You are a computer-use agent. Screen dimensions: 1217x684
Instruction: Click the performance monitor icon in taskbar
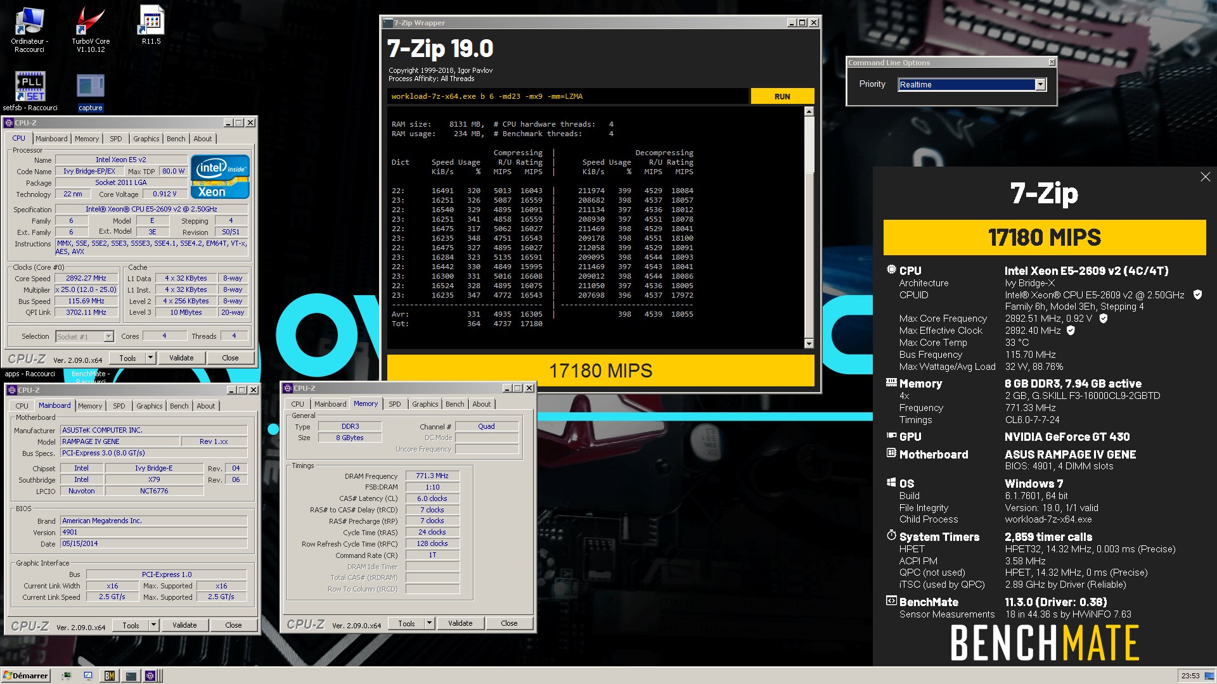66,676
